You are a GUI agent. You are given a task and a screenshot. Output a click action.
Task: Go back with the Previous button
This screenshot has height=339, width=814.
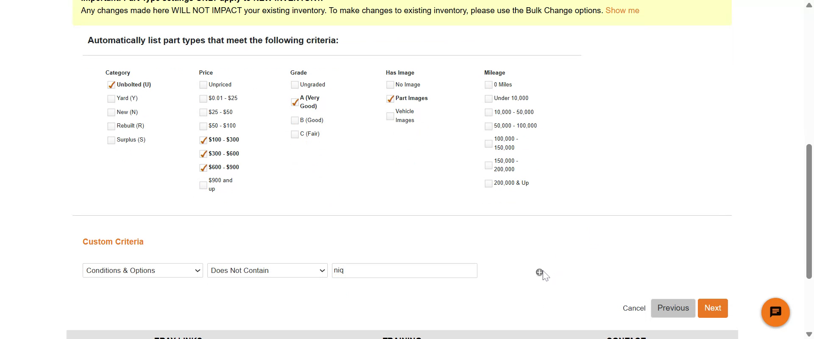[x=673, y=308]
